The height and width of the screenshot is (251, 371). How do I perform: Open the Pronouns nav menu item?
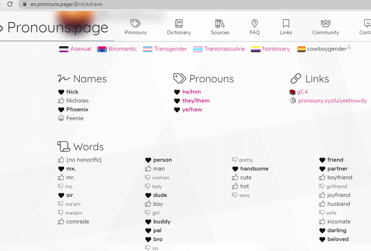click(136, 27)
